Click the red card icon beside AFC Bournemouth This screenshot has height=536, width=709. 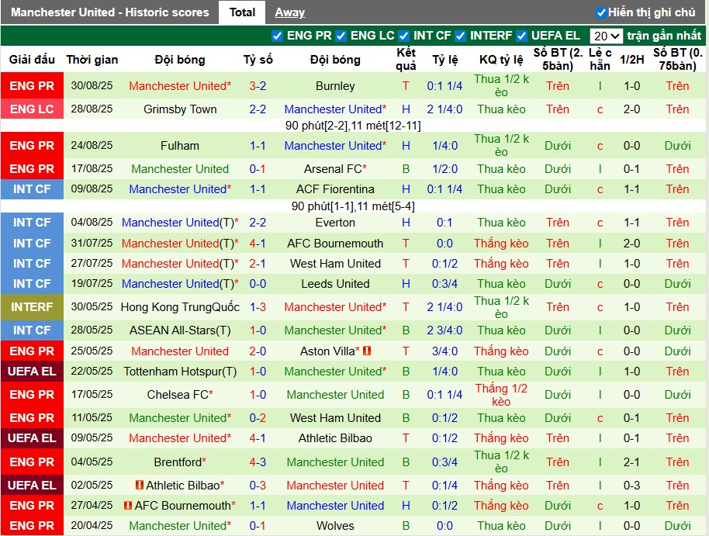click(127, 504)
